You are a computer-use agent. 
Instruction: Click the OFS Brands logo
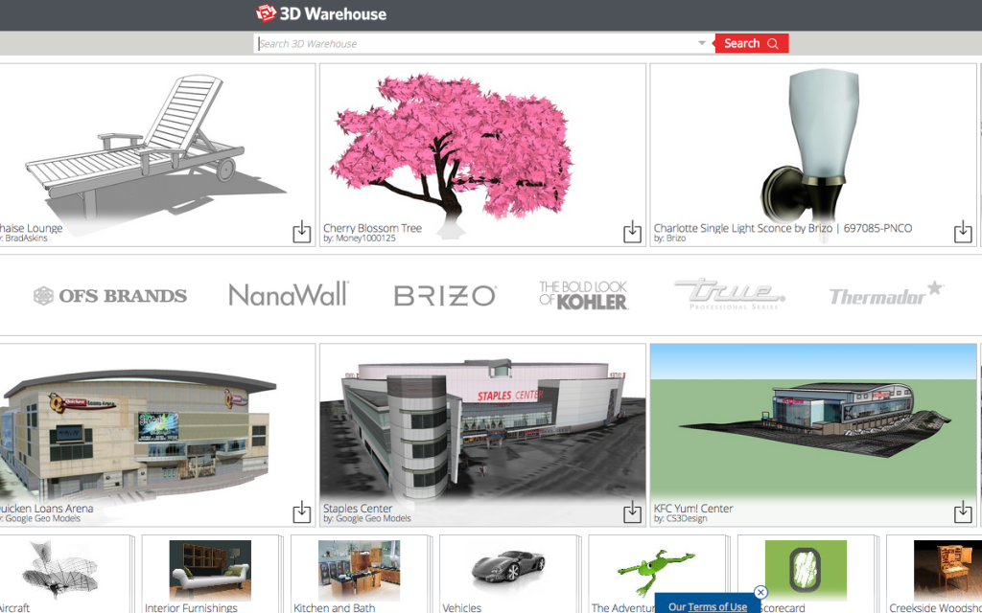coord(110,295)
